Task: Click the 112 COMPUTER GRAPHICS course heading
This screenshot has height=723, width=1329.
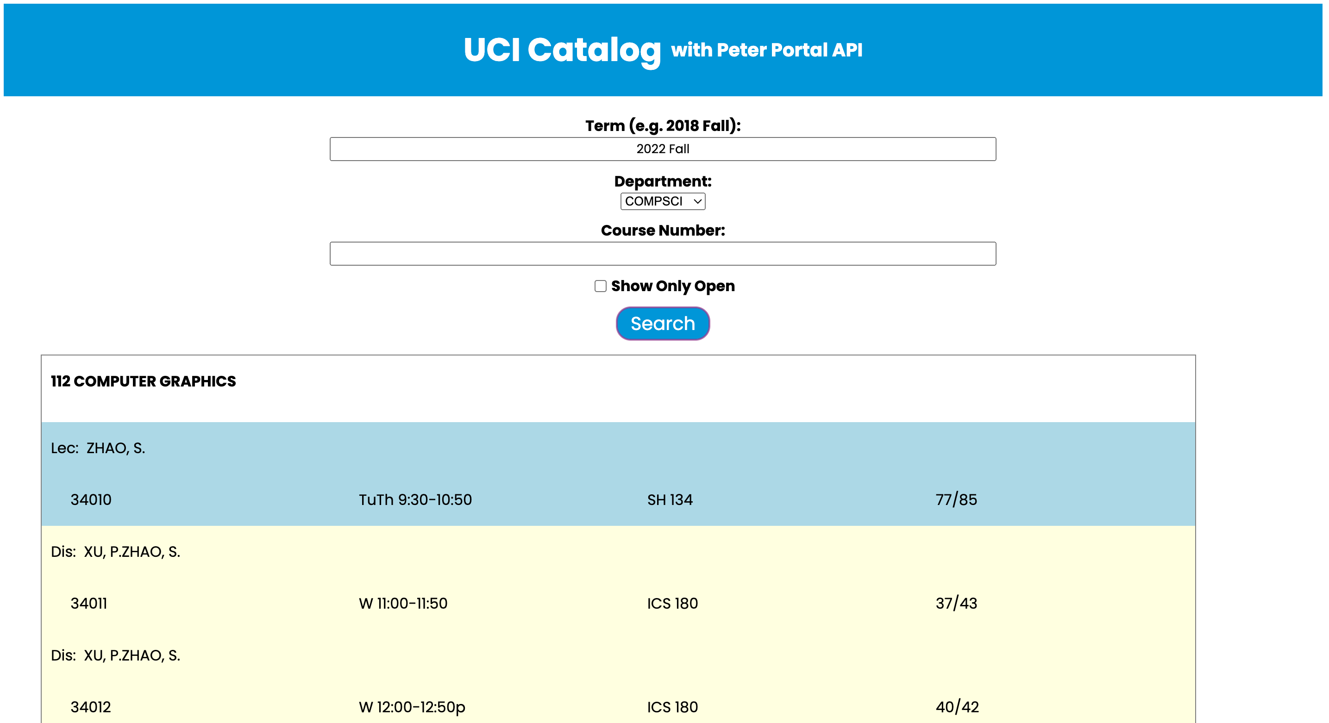Action: pos(143,381)
